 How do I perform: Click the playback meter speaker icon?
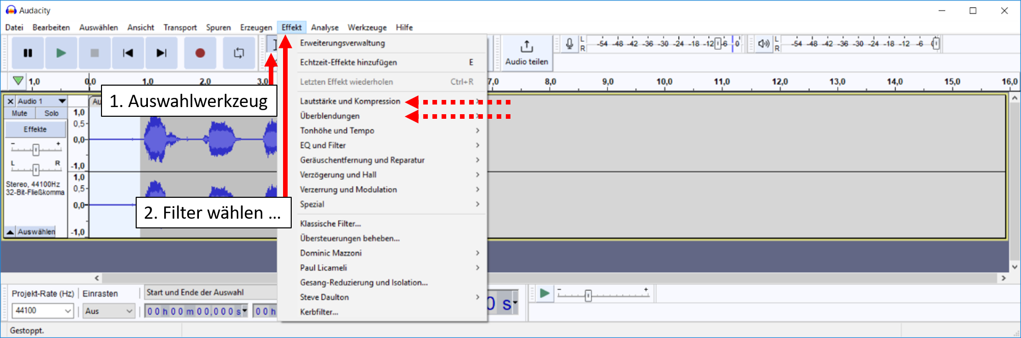point(763,44)
